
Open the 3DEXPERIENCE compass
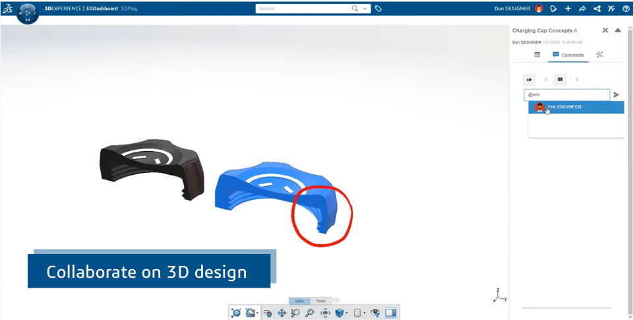click(x=28, y=13)
